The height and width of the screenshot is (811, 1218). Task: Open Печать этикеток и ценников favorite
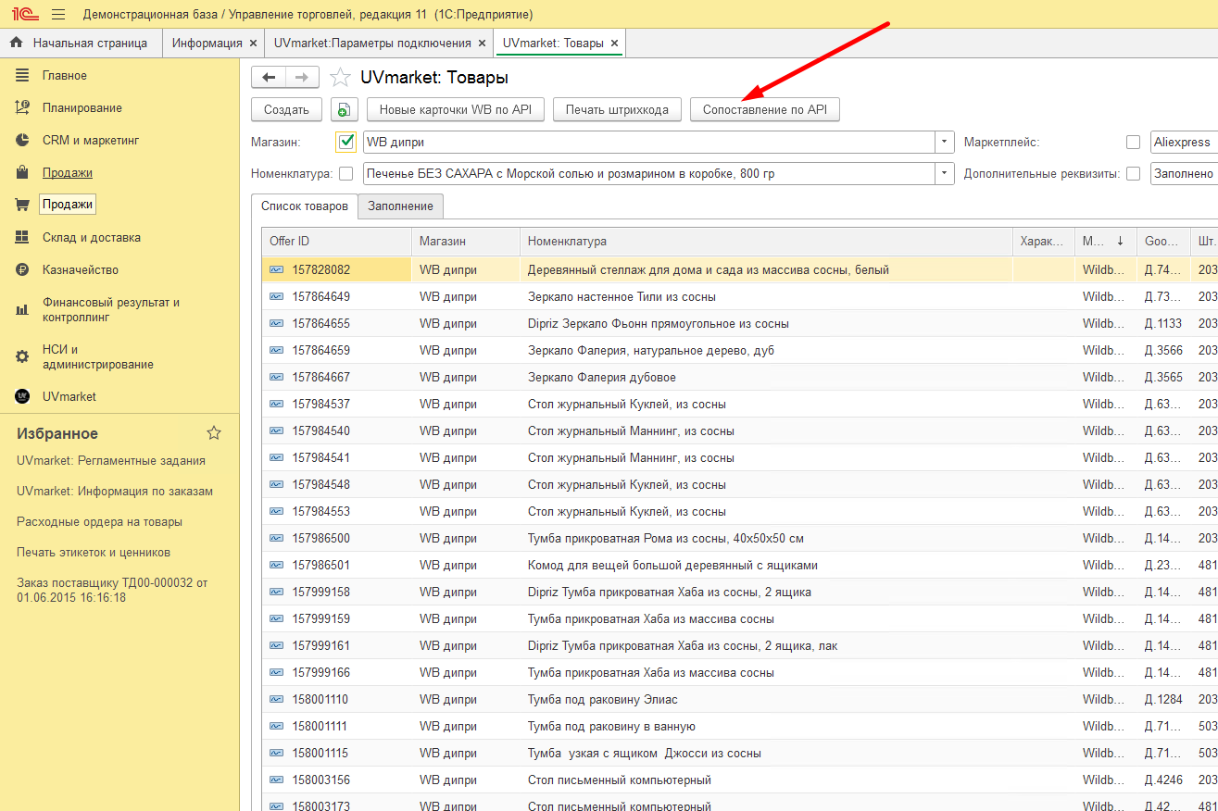94,552
